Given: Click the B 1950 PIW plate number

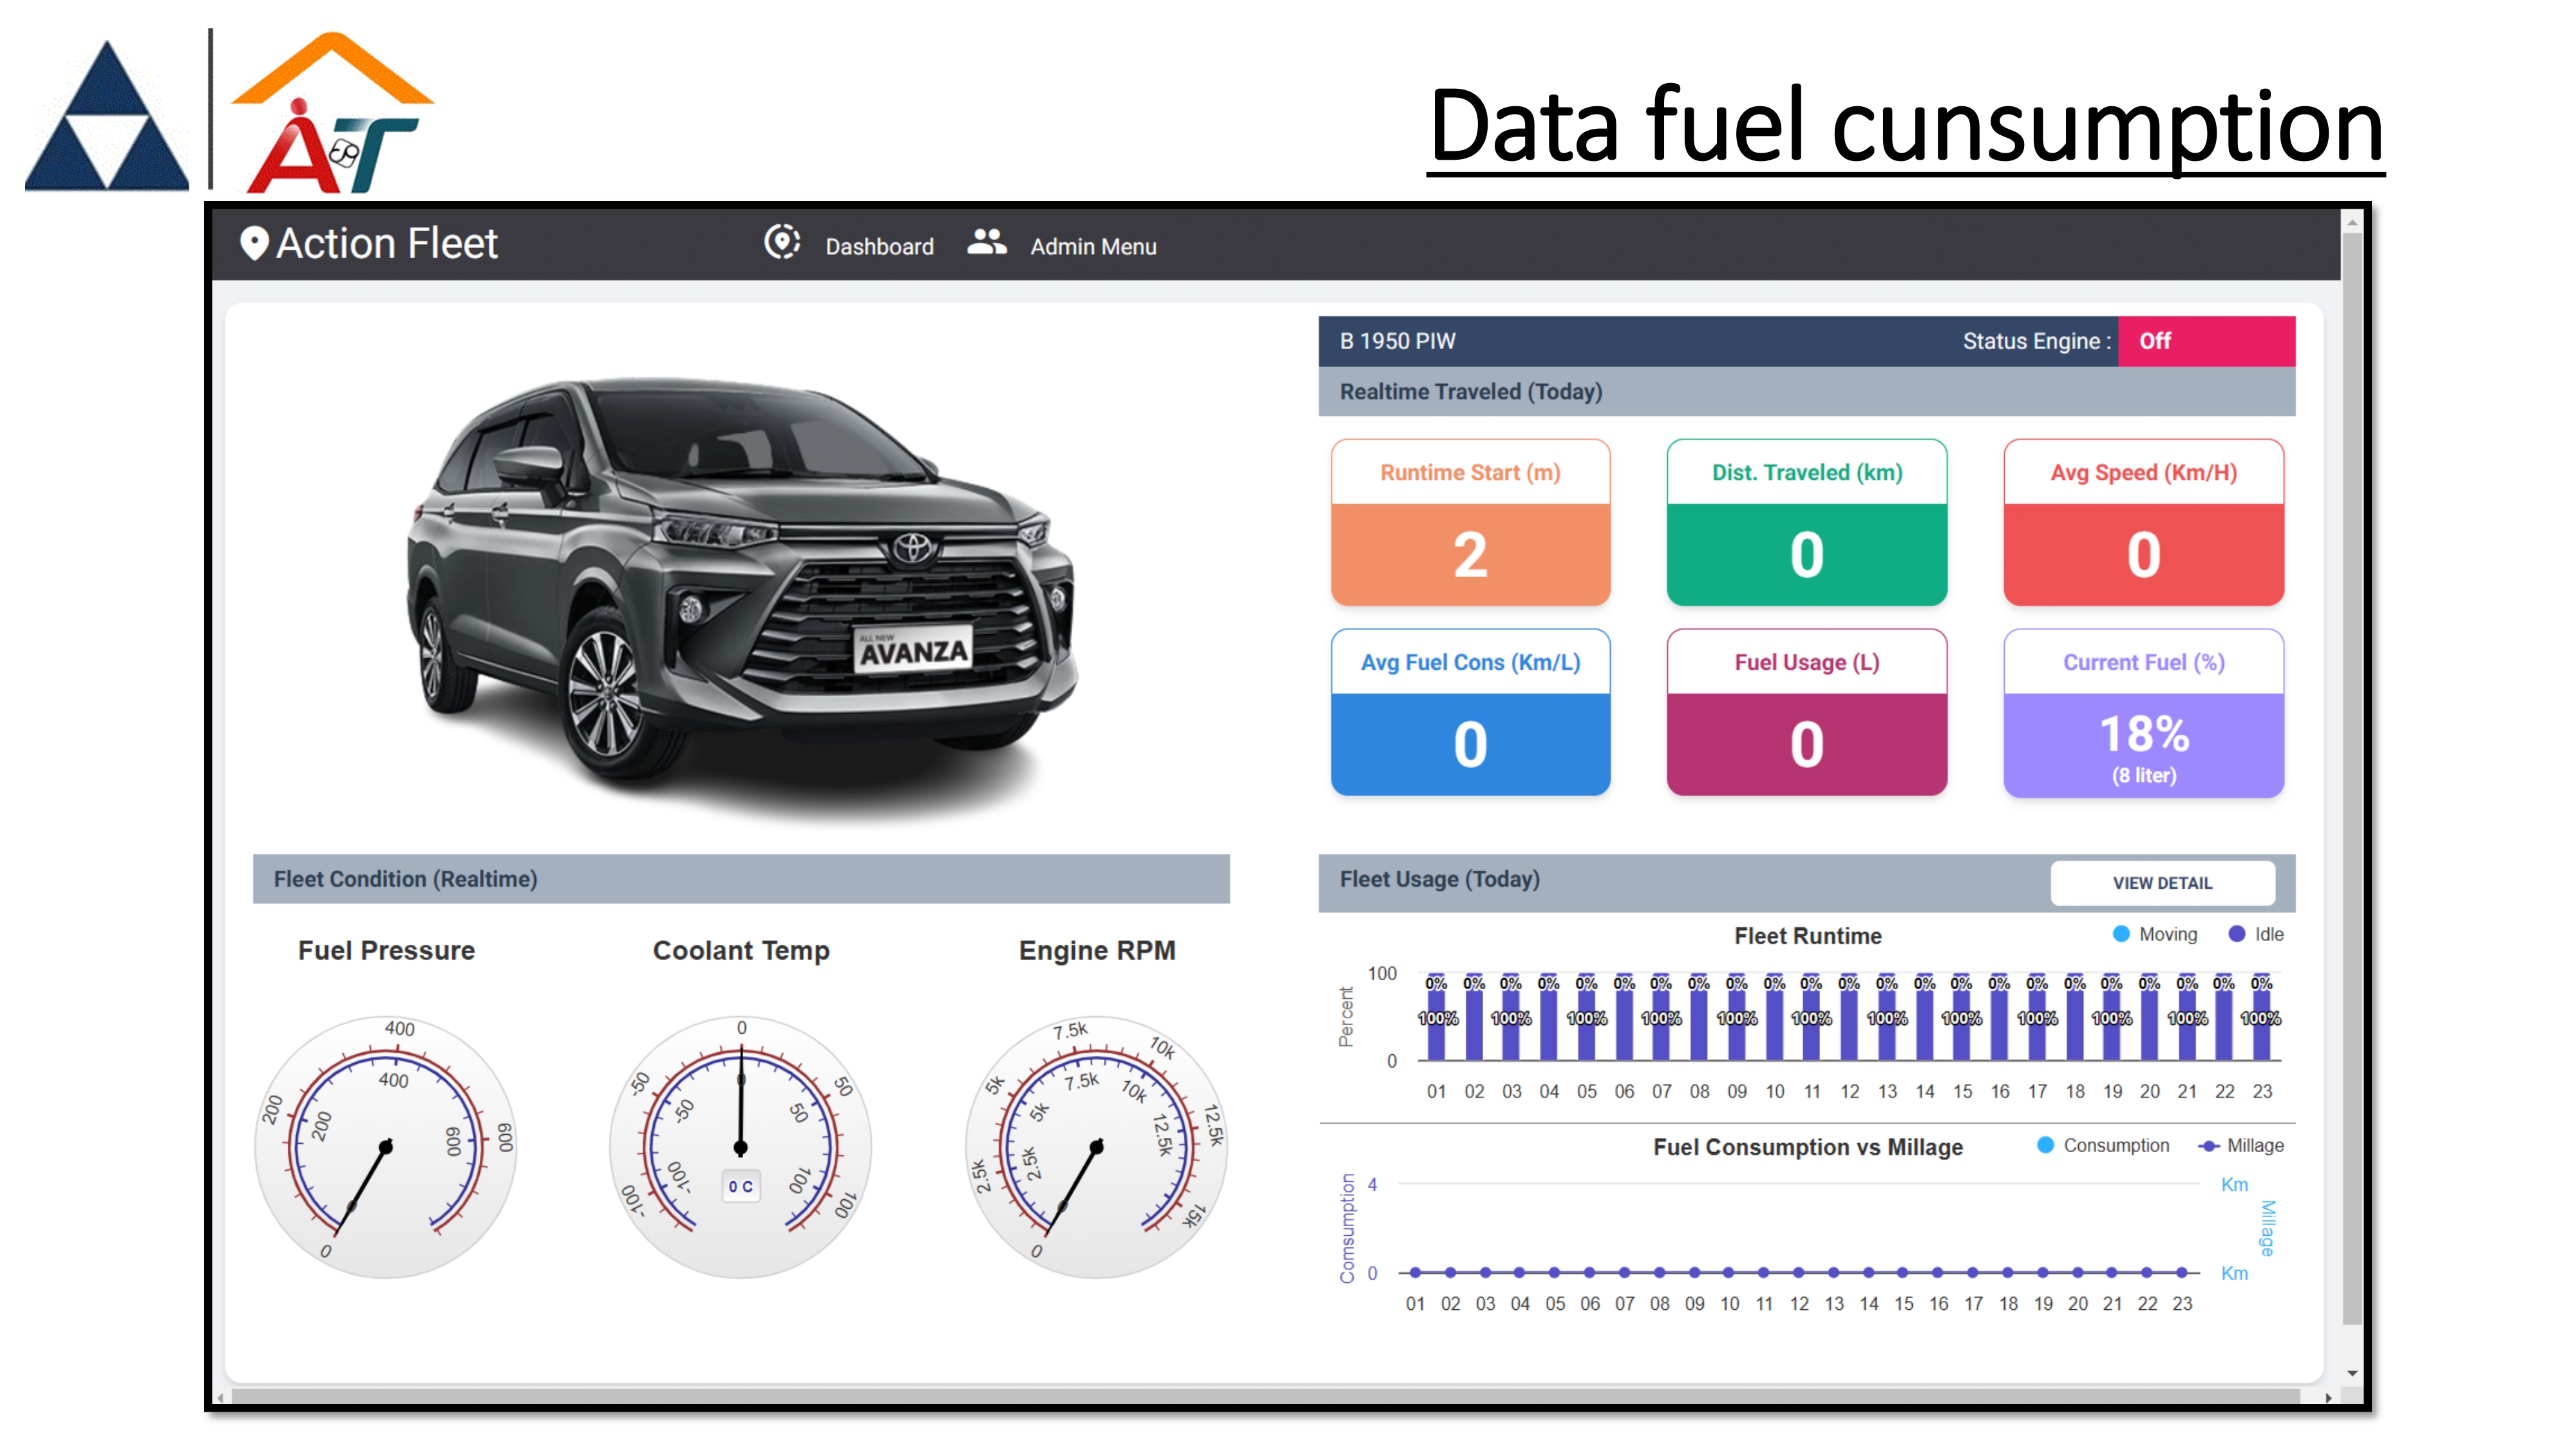Looking at the screenshot, I should pyautogui.click(x=1397, y=341).
